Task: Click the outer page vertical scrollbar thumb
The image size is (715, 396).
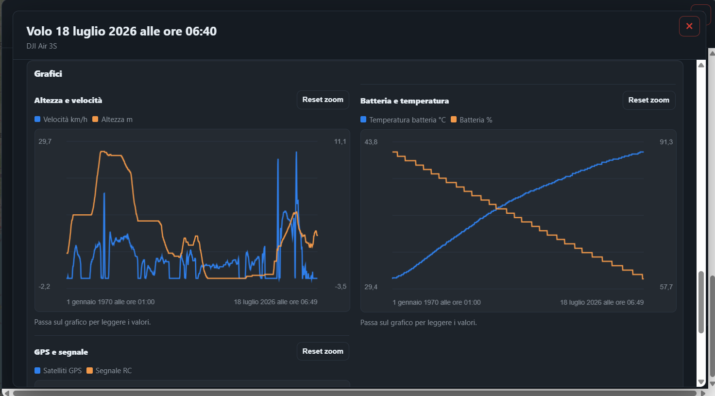Action: 712,327
